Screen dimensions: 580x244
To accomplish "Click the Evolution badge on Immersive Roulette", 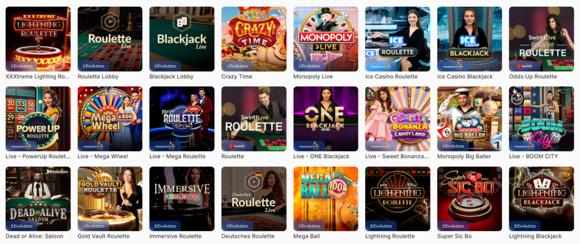I will (x=165, y=226).
